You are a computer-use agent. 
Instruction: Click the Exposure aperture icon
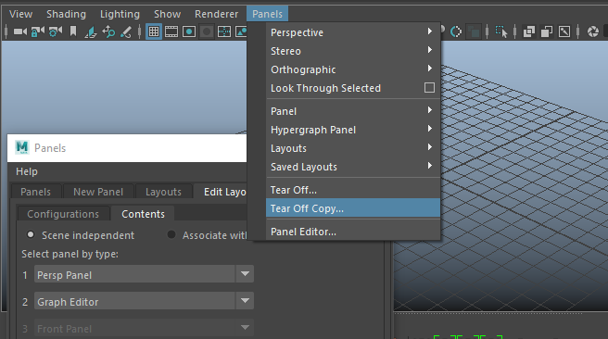click(x=593, y=31)
